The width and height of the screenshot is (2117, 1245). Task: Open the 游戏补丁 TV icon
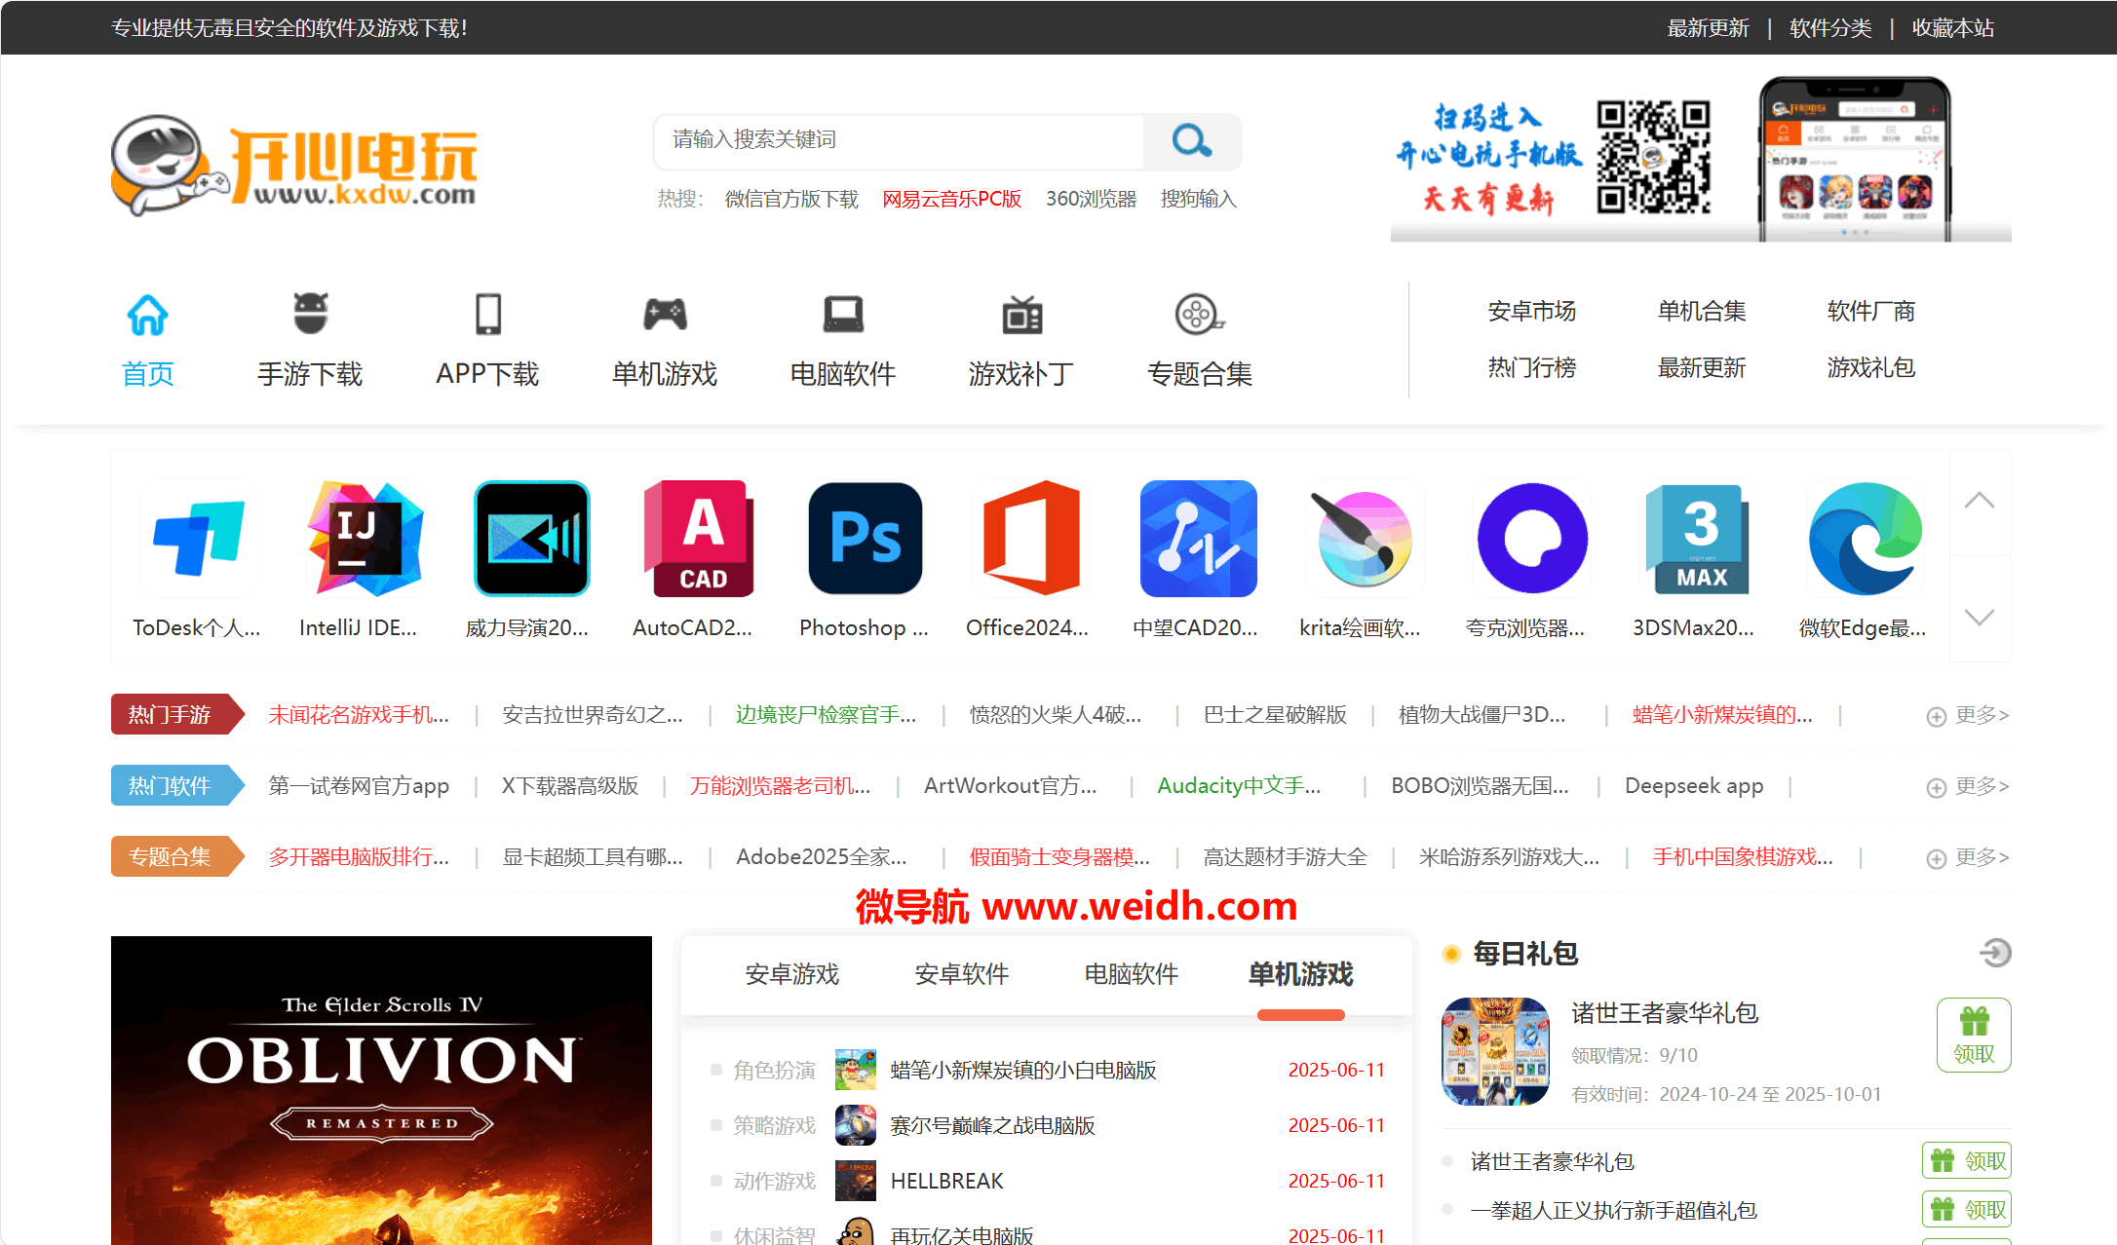click(x=1021, y=315)
